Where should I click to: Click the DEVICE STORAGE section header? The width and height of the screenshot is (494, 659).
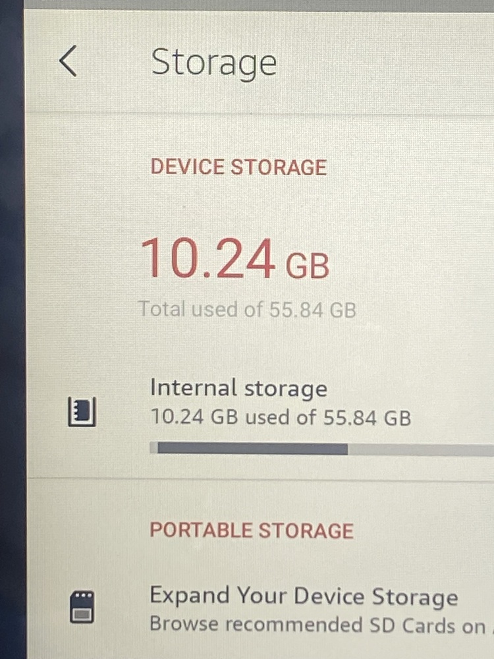tap(238, 167)
